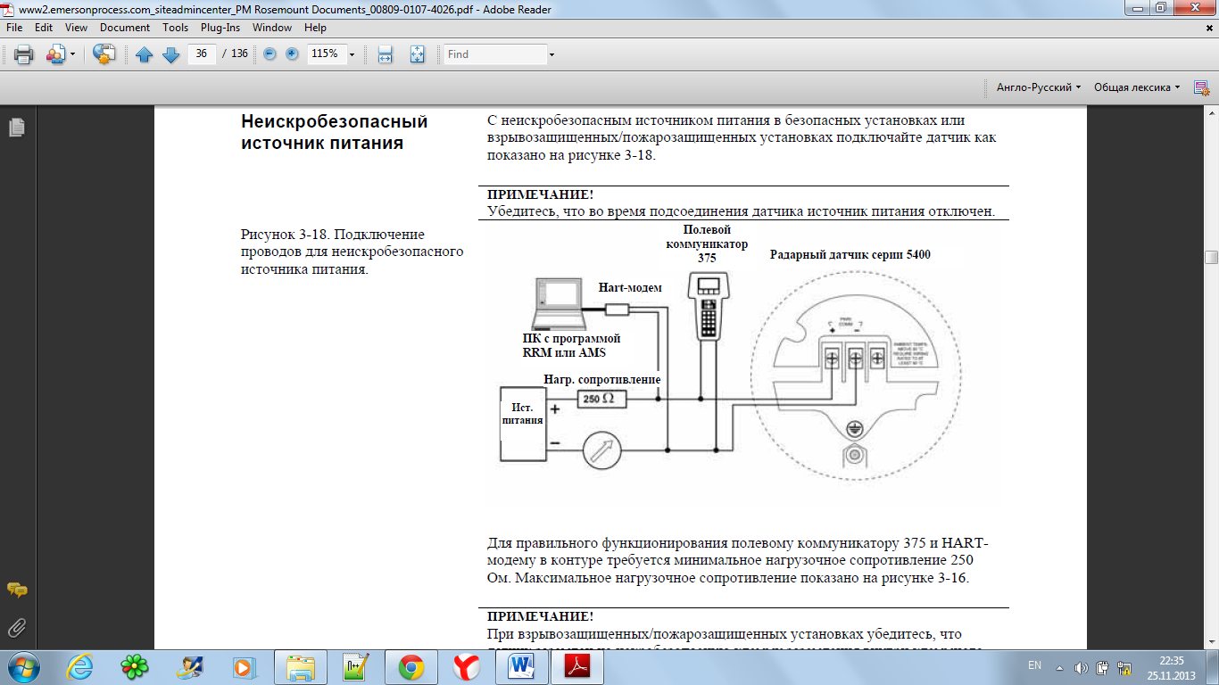Click the EN language indicator in tray
The image size is (1219, 685).
(x=1035, y=665)
